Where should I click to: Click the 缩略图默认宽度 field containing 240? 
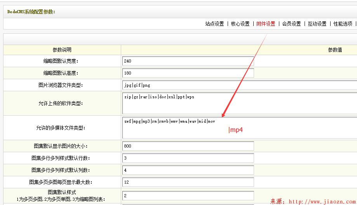coord(188,61)
